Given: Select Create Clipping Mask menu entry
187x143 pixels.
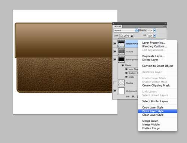Looking at the screenshot, I should (x=156, y=86).
